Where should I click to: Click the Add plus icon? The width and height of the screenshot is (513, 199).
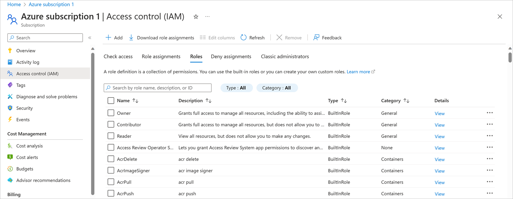tap(109, 37)
